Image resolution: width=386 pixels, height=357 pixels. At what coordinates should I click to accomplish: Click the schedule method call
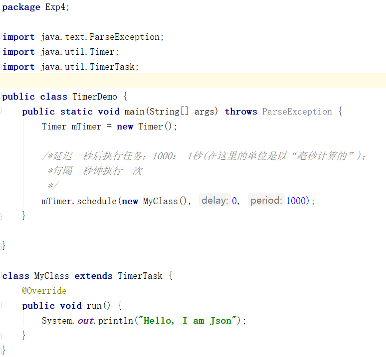97,201
